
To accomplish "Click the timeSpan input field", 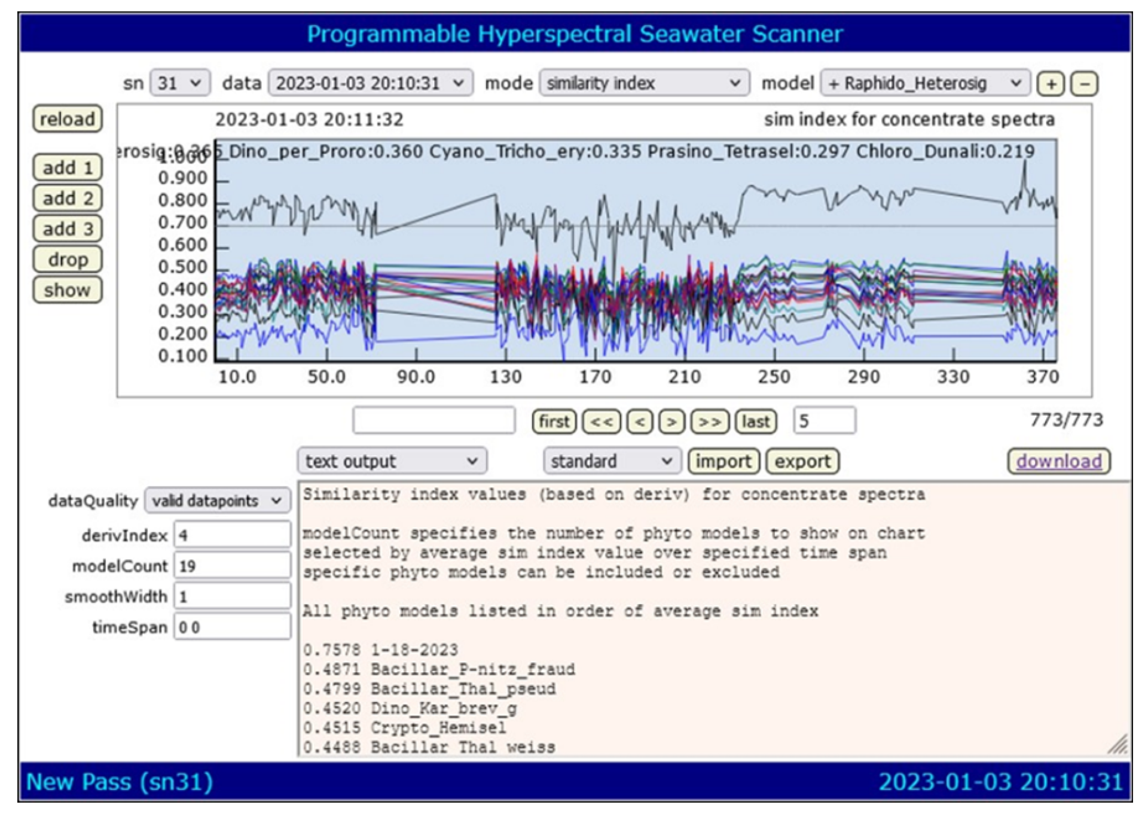I will click(x=233, y=627).
